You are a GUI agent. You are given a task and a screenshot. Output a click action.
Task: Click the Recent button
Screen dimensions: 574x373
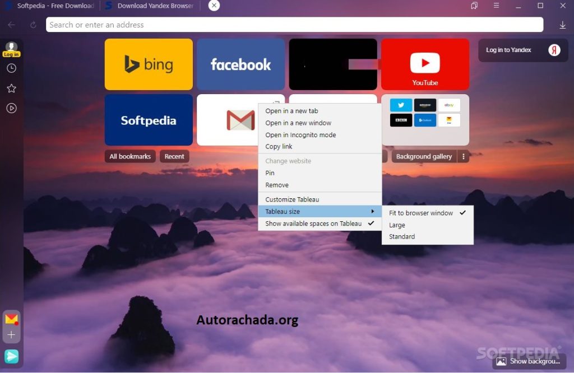[x=174, y=156]
